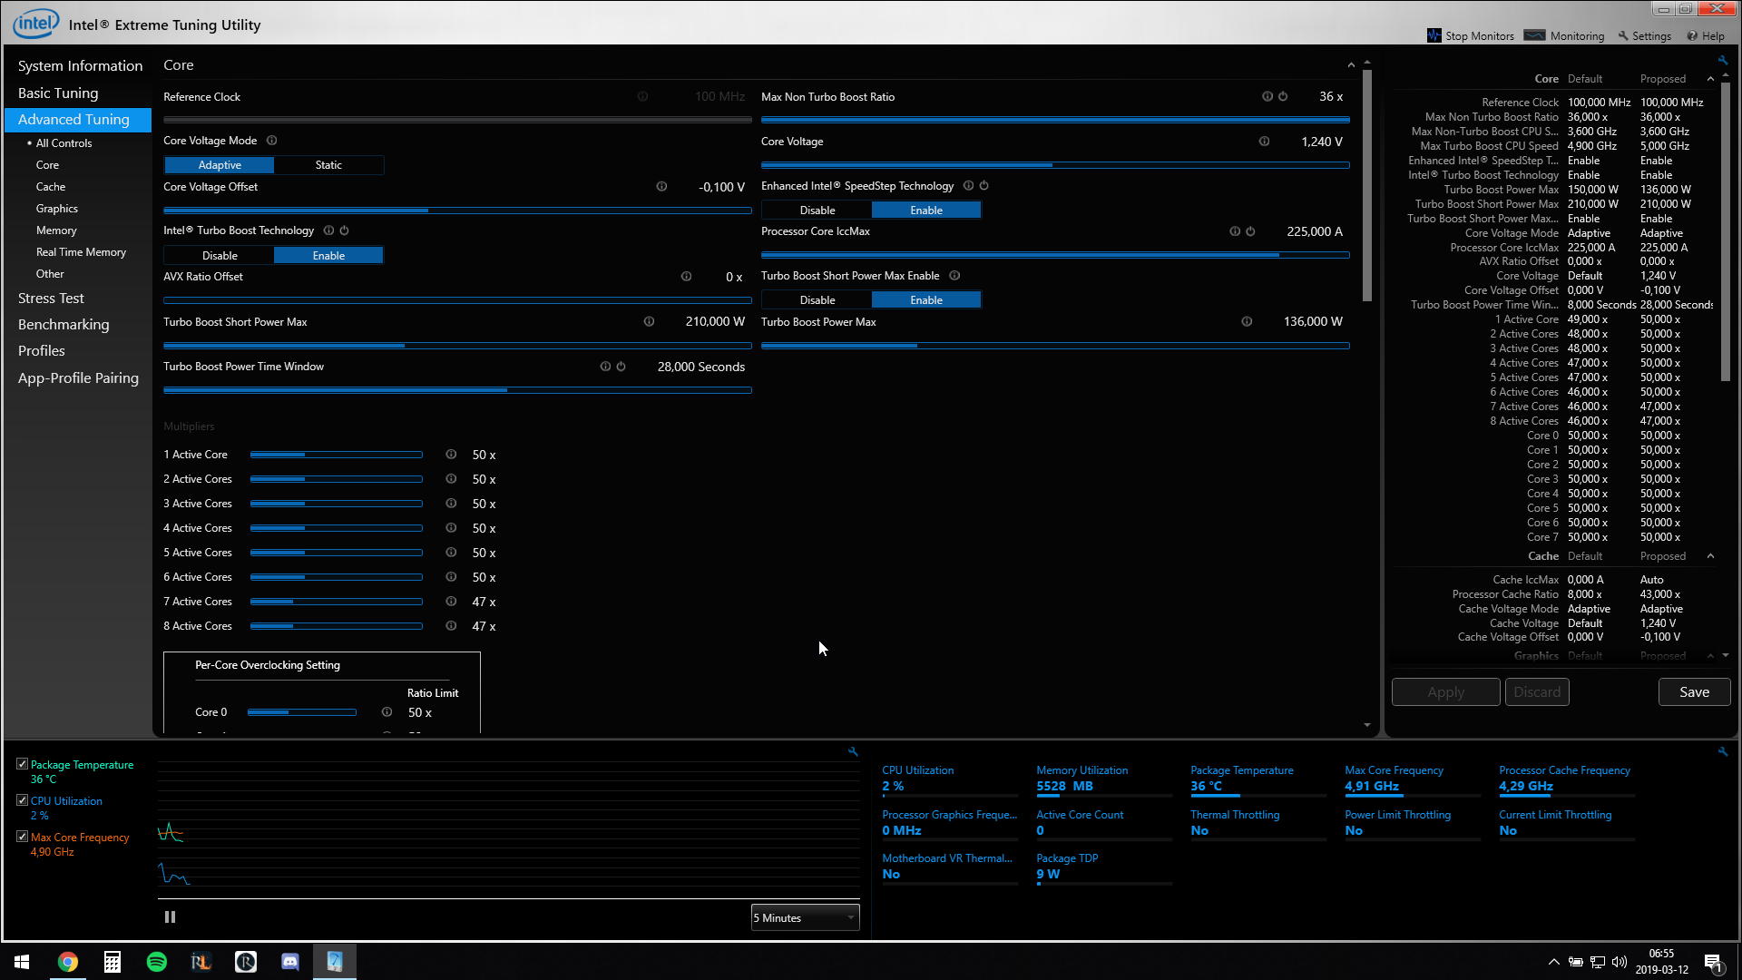Disable Intel Turbo Boost Technology
Screen dimensions: 1742x980
click(220, 256)
